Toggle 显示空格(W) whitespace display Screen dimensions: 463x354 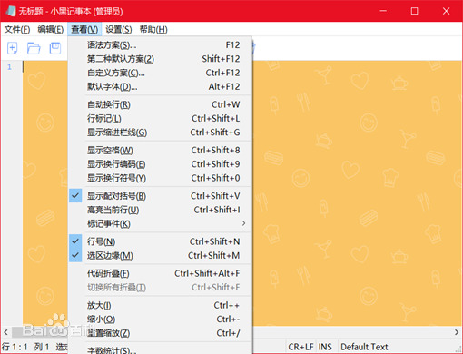[x=160, y=151]
